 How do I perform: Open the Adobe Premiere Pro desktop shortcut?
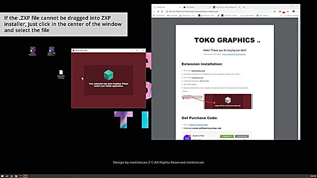pos(33,51)
